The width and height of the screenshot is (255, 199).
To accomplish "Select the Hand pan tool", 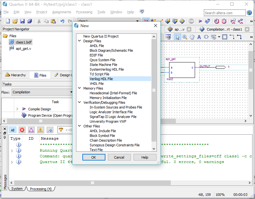I will click(192, 37).
